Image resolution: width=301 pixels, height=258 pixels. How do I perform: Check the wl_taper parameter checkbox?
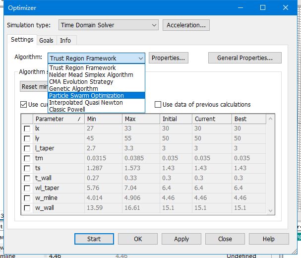tap(27, 188)
